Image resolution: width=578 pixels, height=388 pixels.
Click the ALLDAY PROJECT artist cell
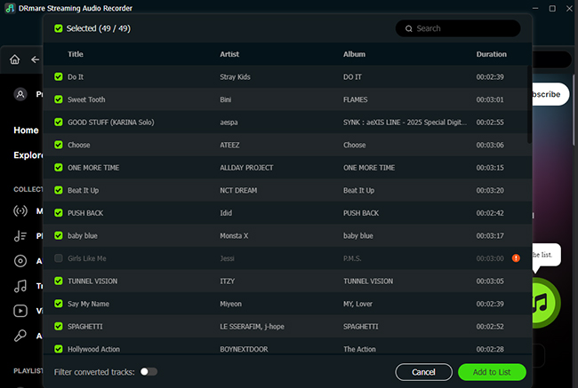click(246, 168)
